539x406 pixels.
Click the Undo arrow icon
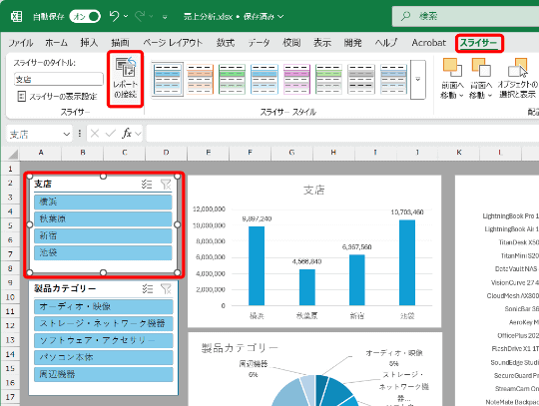coord(114,16)
